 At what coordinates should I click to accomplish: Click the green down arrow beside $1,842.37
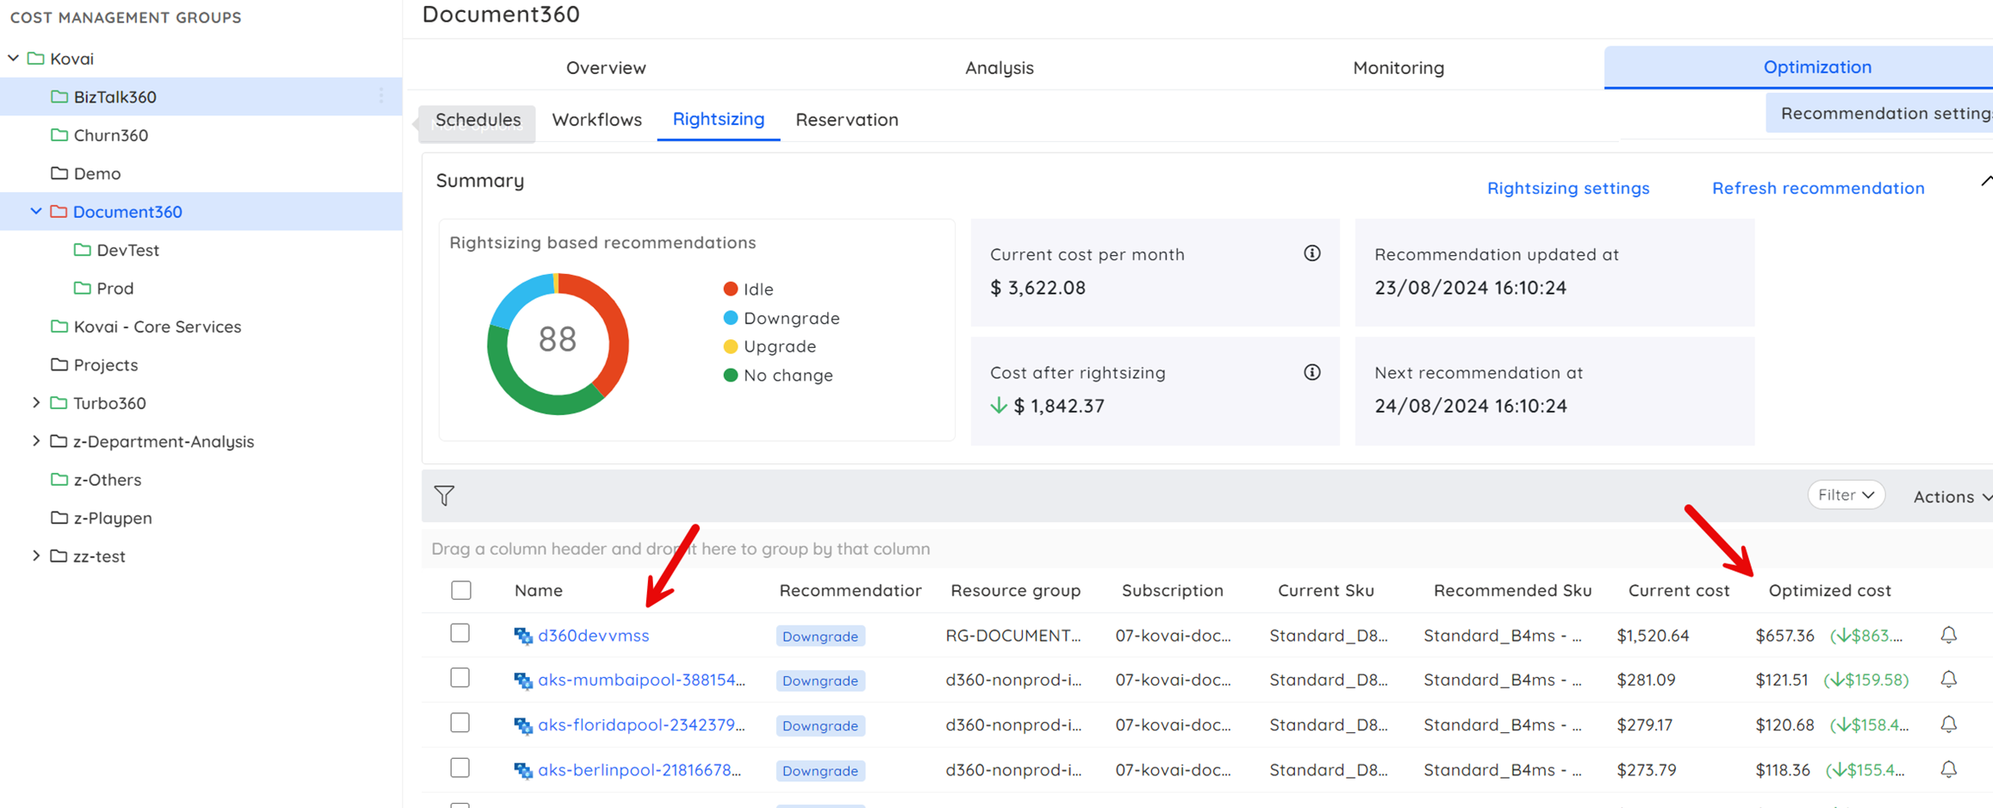click(999, 406)
